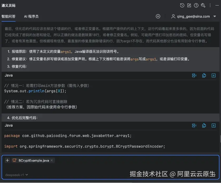Switch to the AI 程序员 tab
The height and width of the screenshot is (183, 221).
click(x=31, y=17)
